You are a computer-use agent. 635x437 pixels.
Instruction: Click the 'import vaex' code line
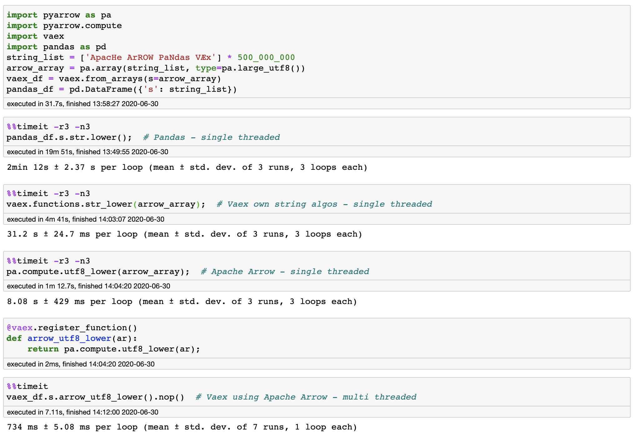pyautogui.click(x=35, y=36)
